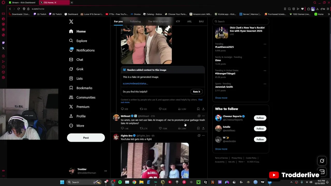The width and height of the screenshot is (331, 186).
Task: Open more options on MrBeast post
Action: pos(203,116)
